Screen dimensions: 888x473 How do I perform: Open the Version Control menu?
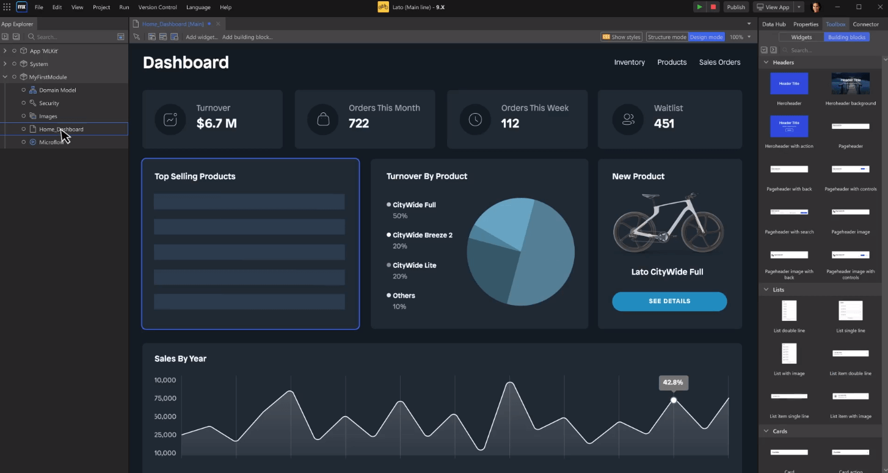coord(158,7)
